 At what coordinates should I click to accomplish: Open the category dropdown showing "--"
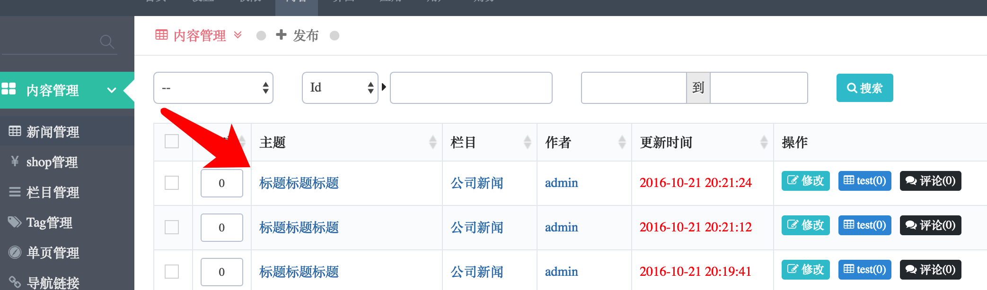213,88
